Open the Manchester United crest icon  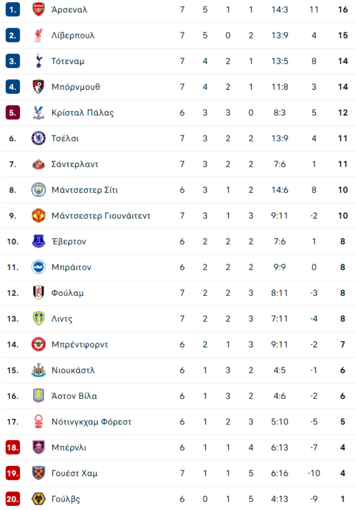38,216
